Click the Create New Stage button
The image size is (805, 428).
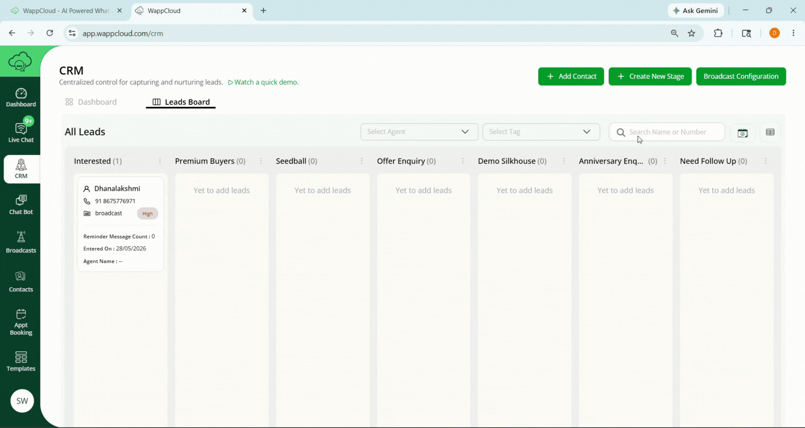tap(650, 76)
